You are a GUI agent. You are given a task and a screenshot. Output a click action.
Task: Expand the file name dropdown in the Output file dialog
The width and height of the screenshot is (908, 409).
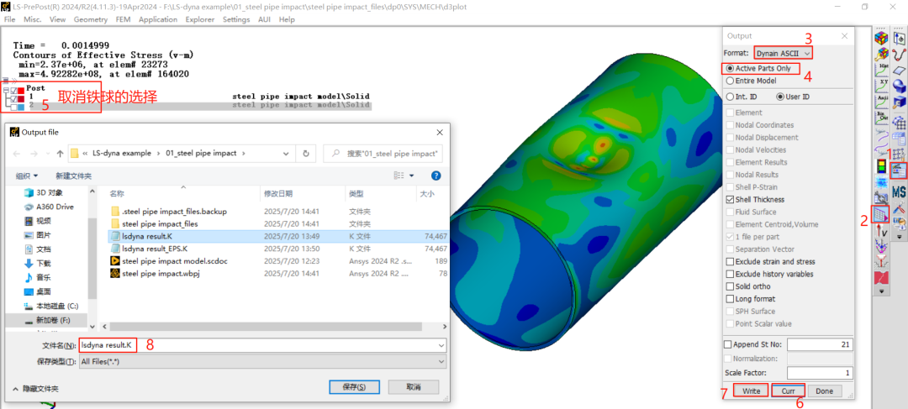[x=442, y=346]
